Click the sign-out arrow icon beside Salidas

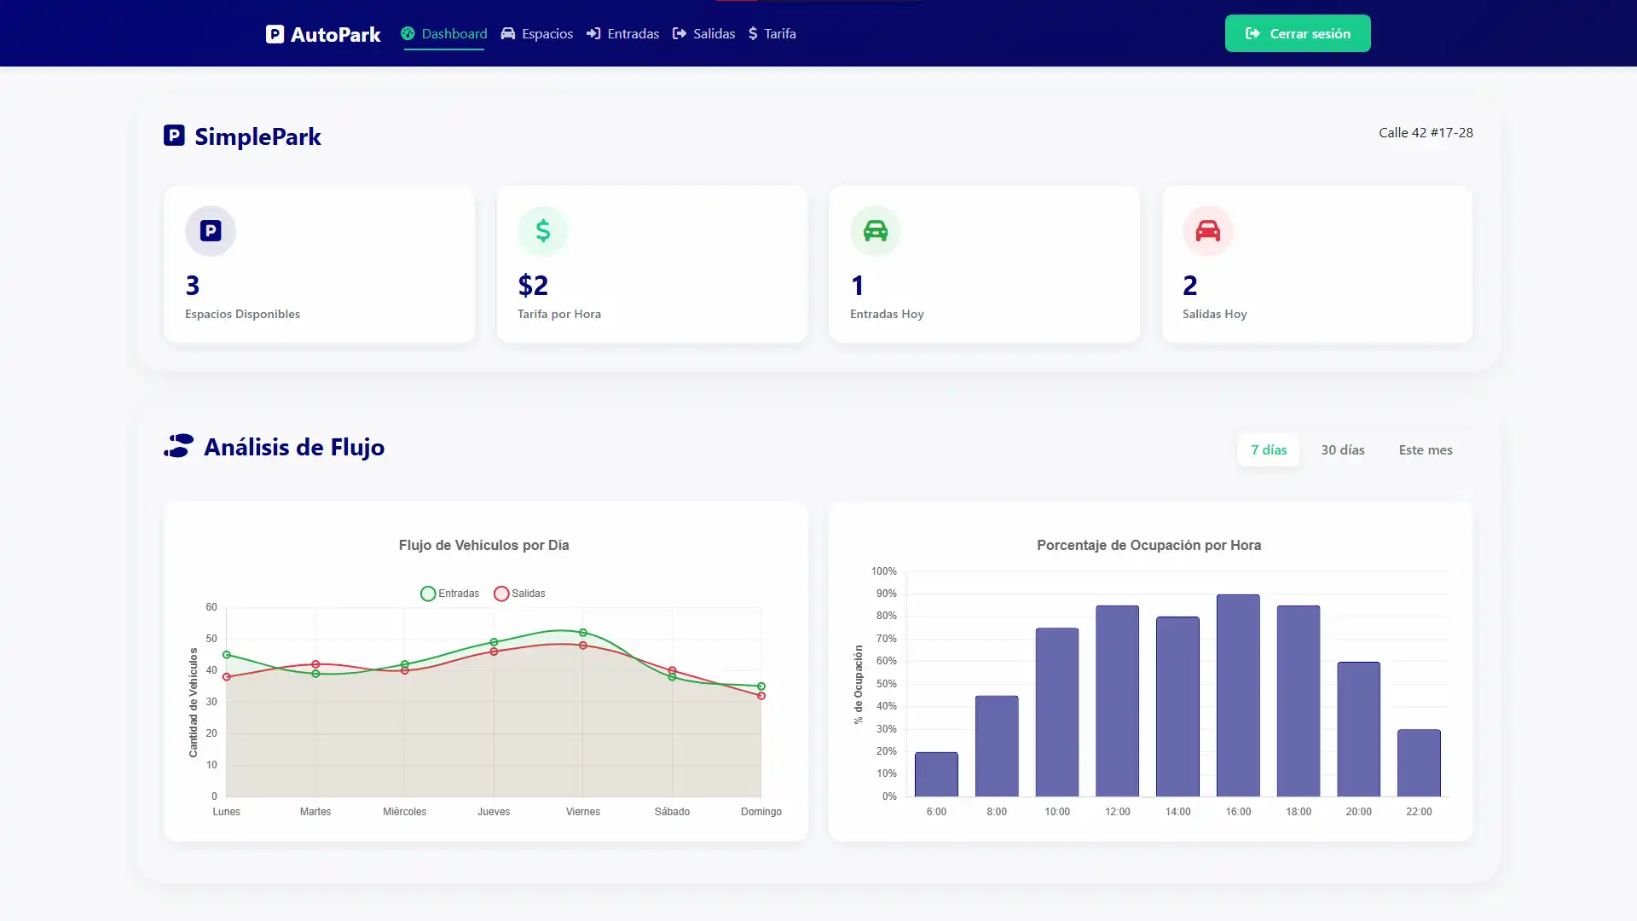[680, 33]
